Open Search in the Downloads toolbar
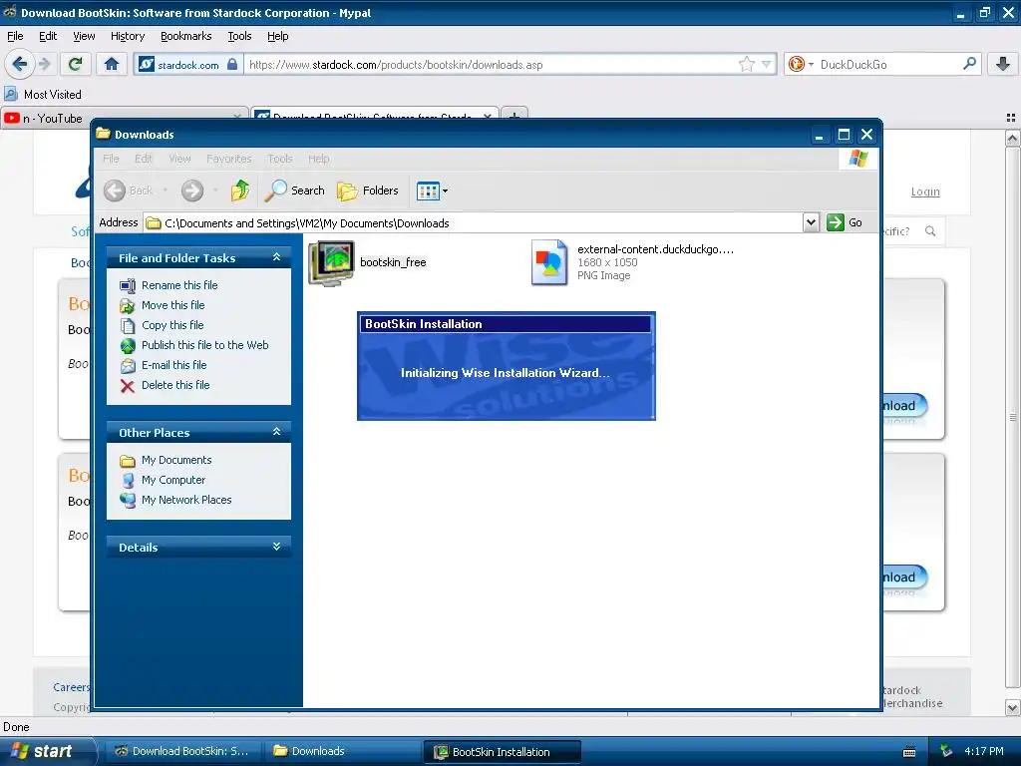 click(294, 191)
